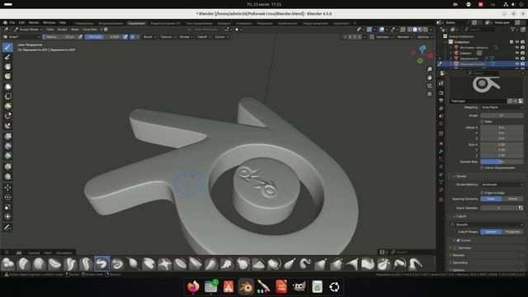This screenshot has height=297, width=528.
Task: Open the Files app from the dock
Action: pyautogui.click(x=211, y=287)
